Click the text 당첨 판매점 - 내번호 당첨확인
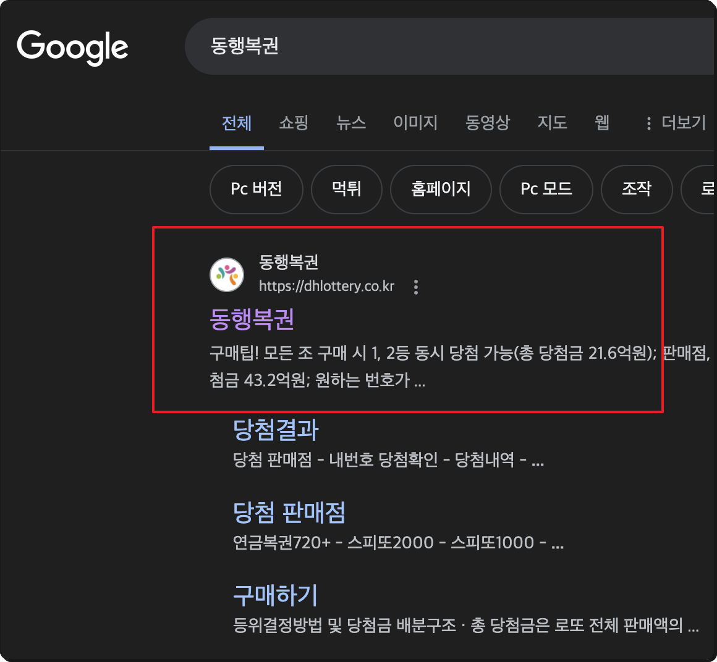717x662 pixels. 335,459
